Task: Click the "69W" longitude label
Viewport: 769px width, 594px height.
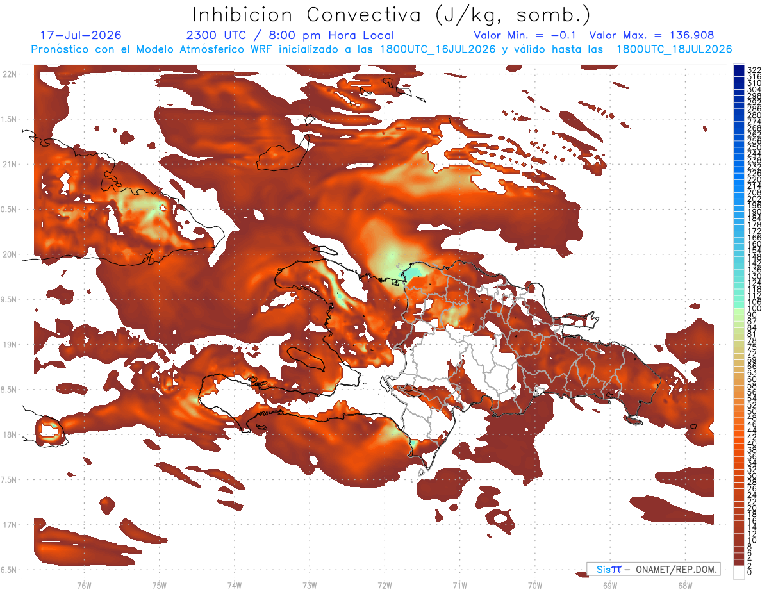Action: pos(610,585)
